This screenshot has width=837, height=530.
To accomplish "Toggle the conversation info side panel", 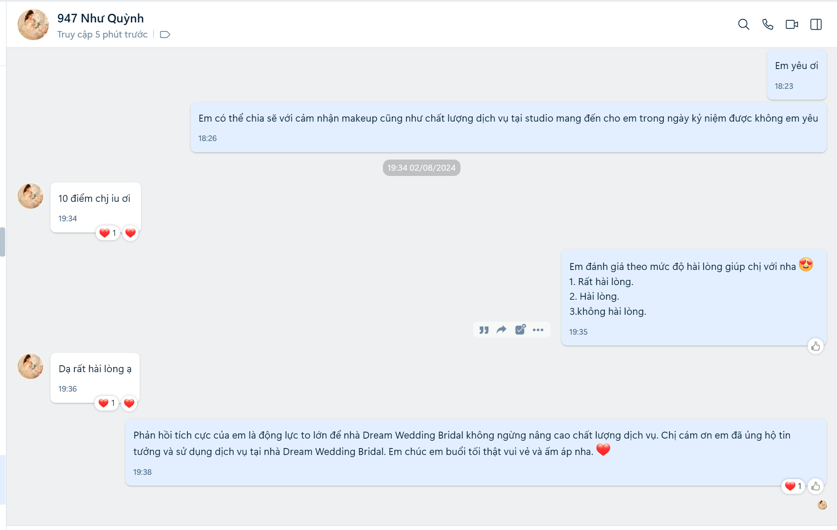I will 816,25.
